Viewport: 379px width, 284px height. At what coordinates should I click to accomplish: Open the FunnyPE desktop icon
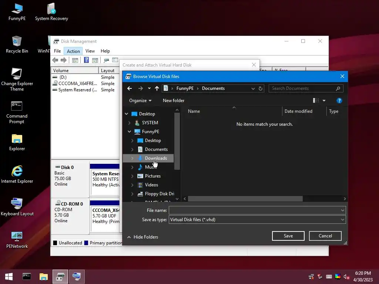(17, 11)
